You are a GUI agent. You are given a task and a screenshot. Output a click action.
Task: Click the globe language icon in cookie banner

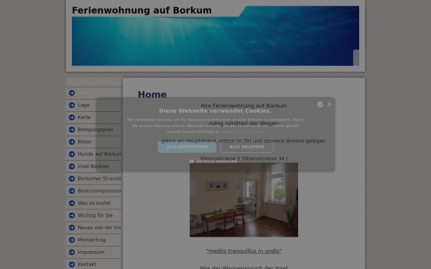click(x=320, y=104)
